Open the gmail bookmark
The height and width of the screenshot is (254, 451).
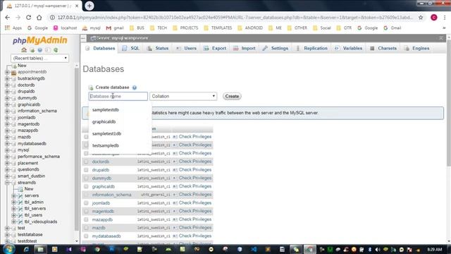pos(115,28)
